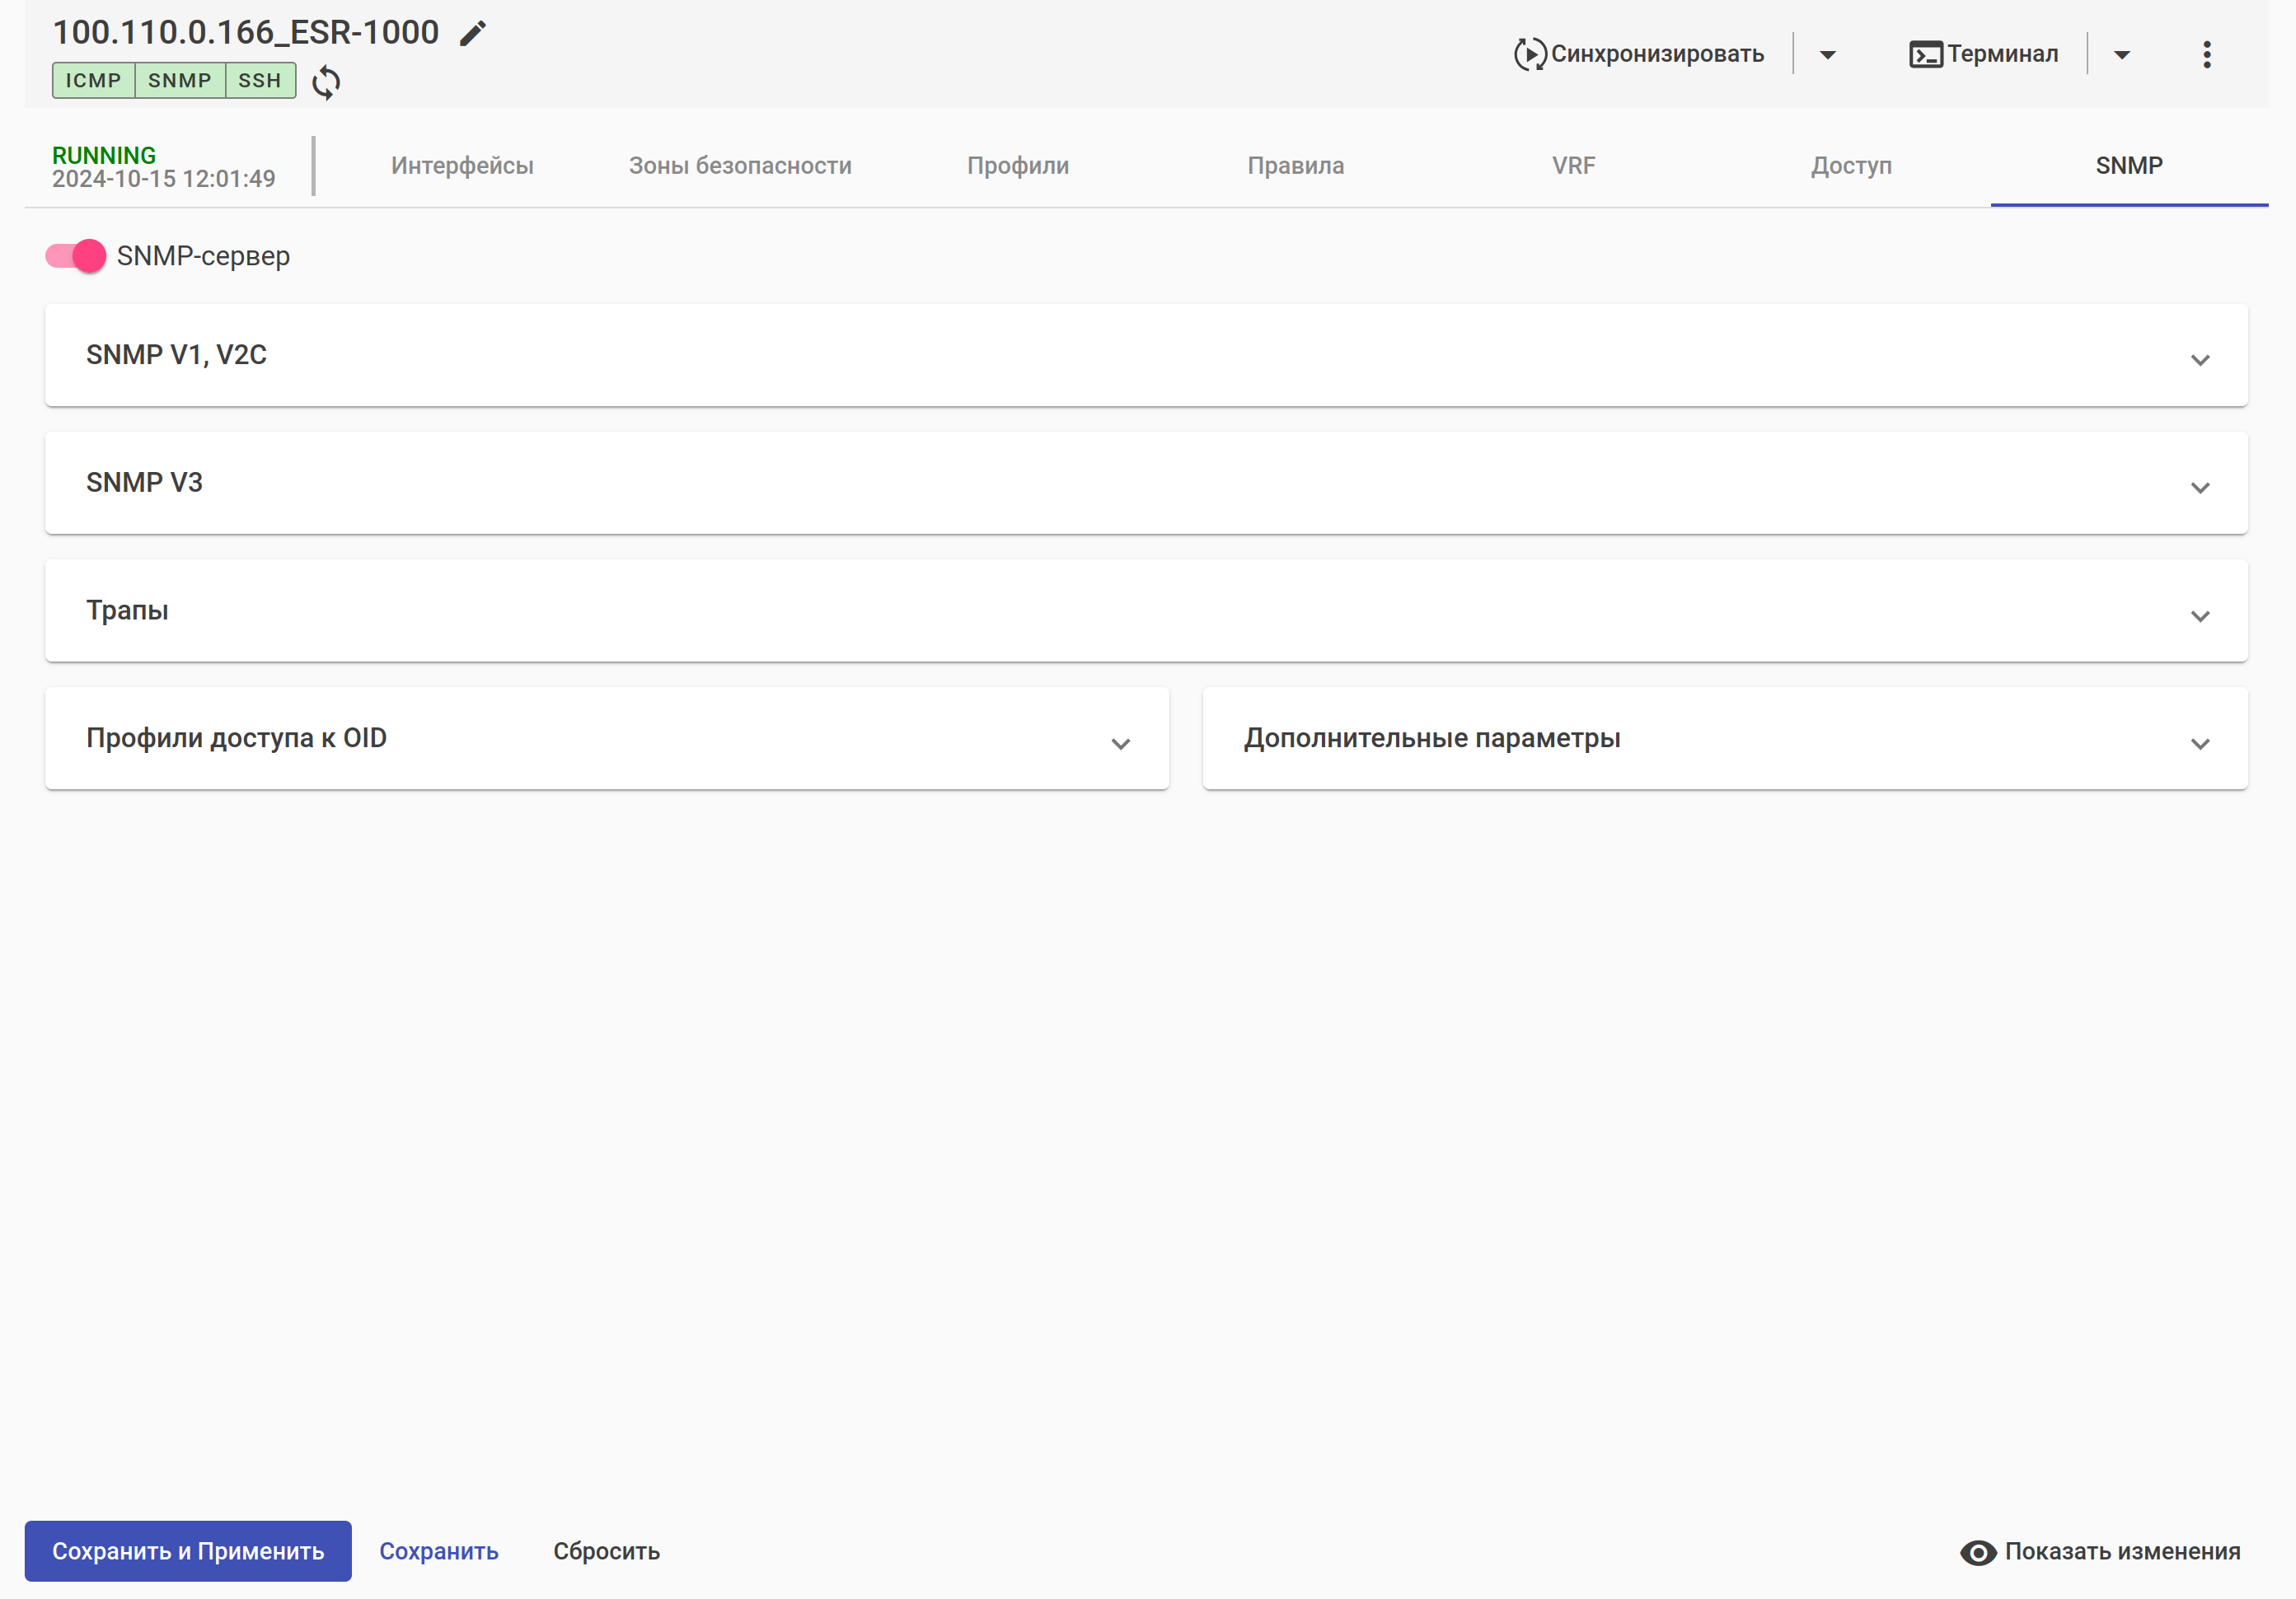
Task: Click the SSH status badge
Action: 260,81
